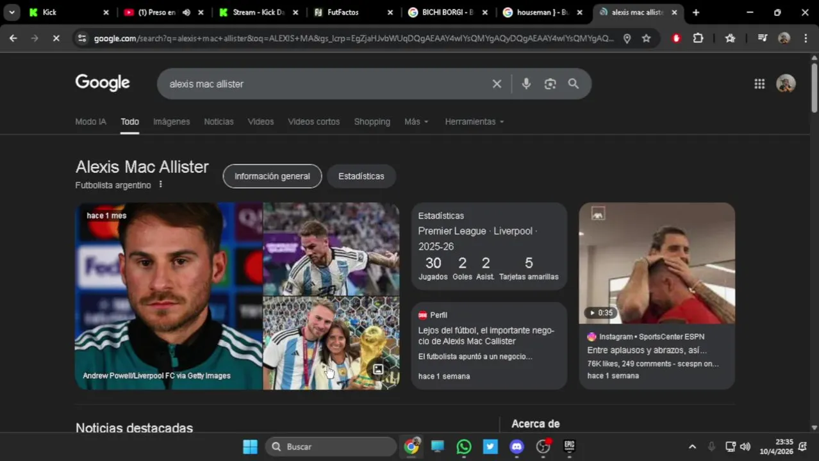Screen dimensions: 819x461
Task: Open WhatsApp from the taskbar
Action: [464, 446]
